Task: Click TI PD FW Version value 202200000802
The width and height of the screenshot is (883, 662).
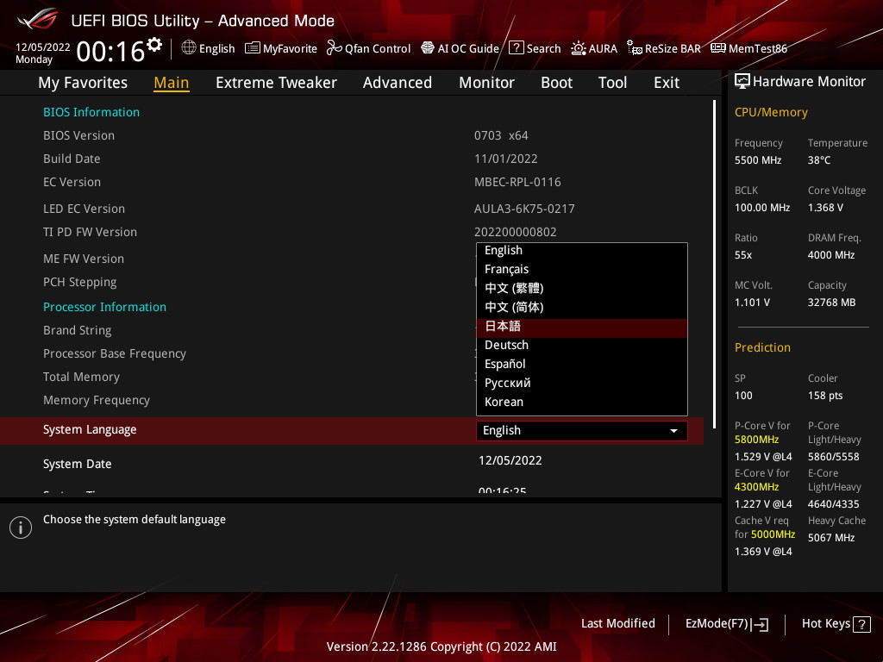Action: (516, 232)
